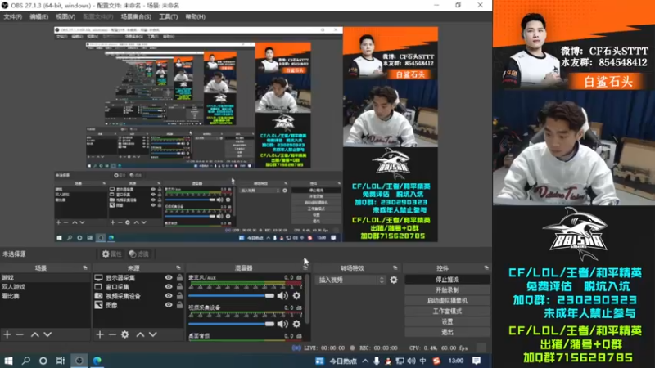Click the 开始录制 button
Screen dimensions: 655x368
pyautogui.click(x=447, y=290)
